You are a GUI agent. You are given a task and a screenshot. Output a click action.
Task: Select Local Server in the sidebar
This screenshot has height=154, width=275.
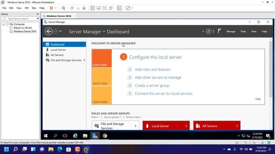64,50
